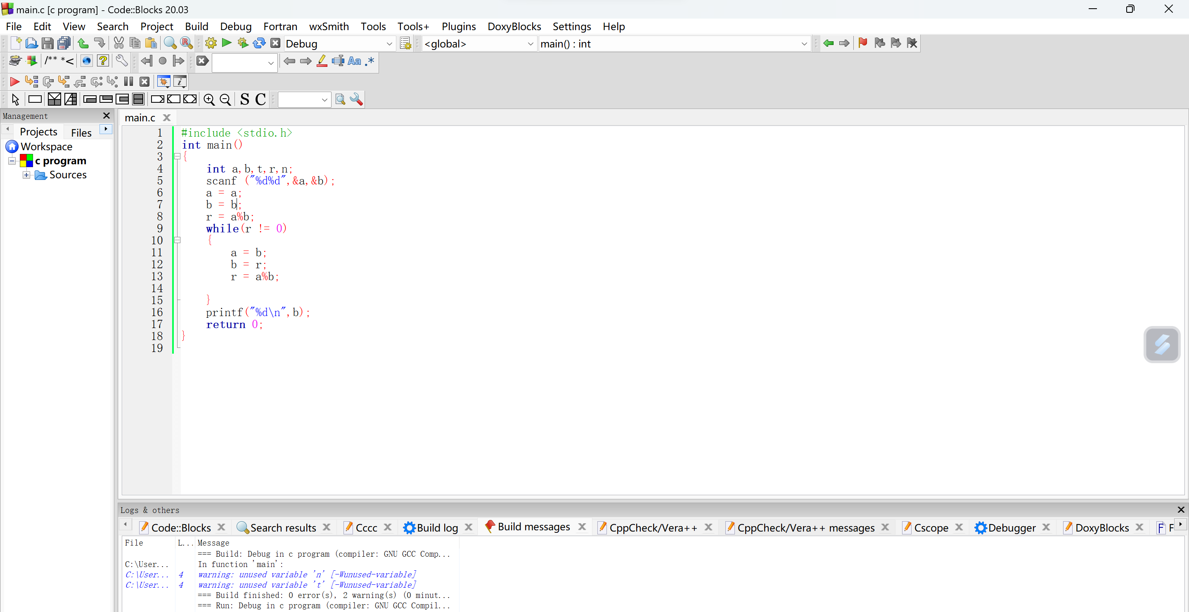
Task: Close the Management panel
Action: tap(107, 116)
